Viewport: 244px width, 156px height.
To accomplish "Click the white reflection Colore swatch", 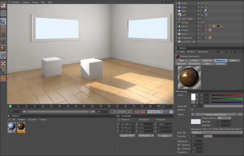I will point(193,97).
